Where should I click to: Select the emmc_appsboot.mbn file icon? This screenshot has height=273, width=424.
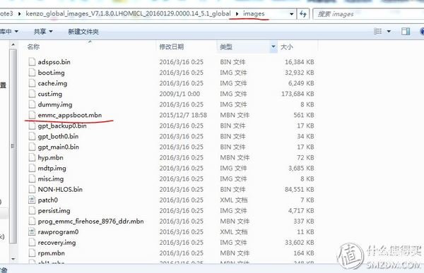coord(32,115)
